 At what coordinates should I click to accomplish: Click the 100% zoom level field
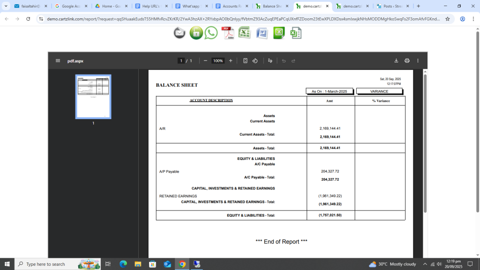point(218,60)
